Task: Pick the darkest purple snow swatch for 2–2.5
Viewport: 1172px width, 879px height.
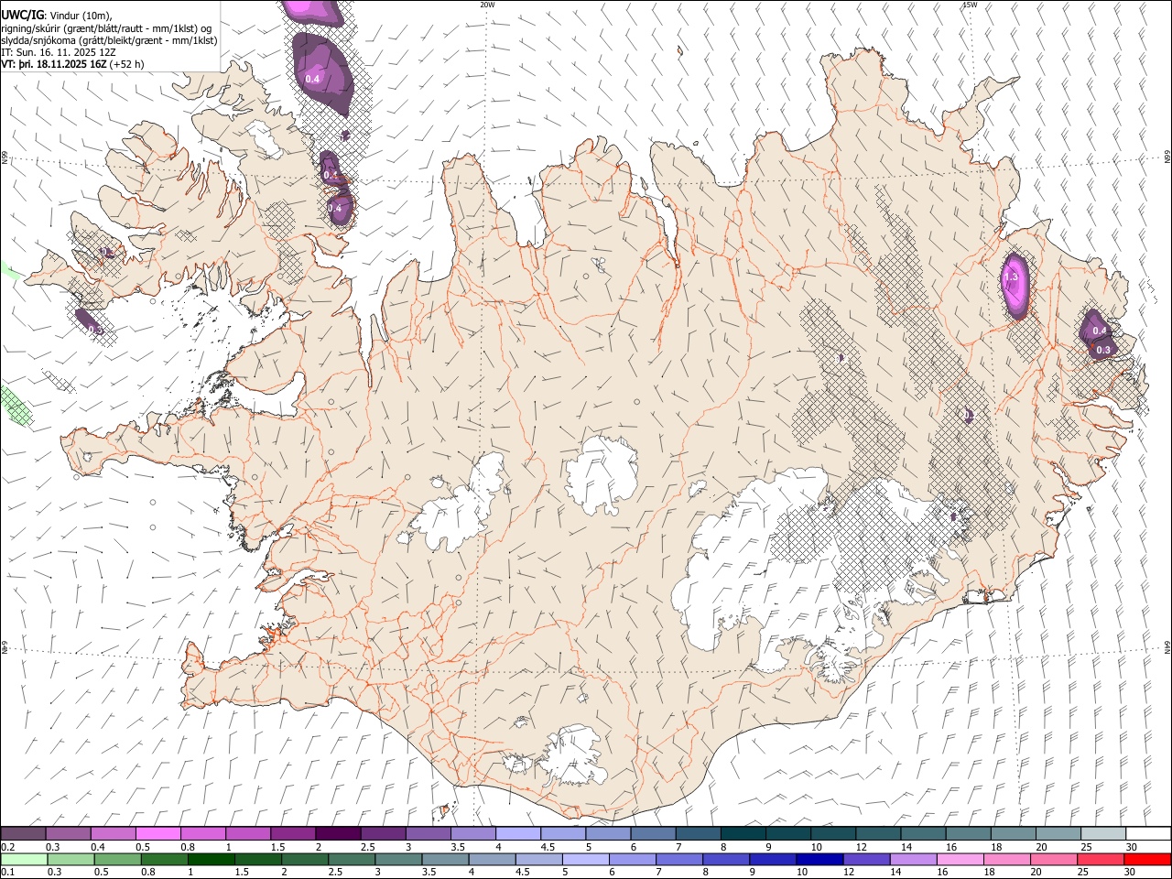Action: (338, 834)
